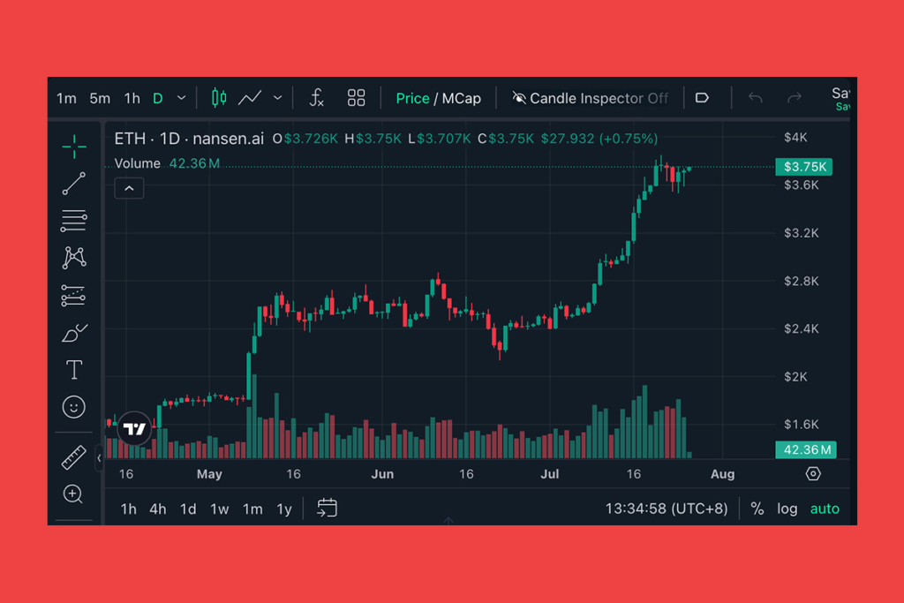Image resolution: width=904 pixels, height=603 pixels.
Task: Select the ruler measure tool
Action: 74,457
